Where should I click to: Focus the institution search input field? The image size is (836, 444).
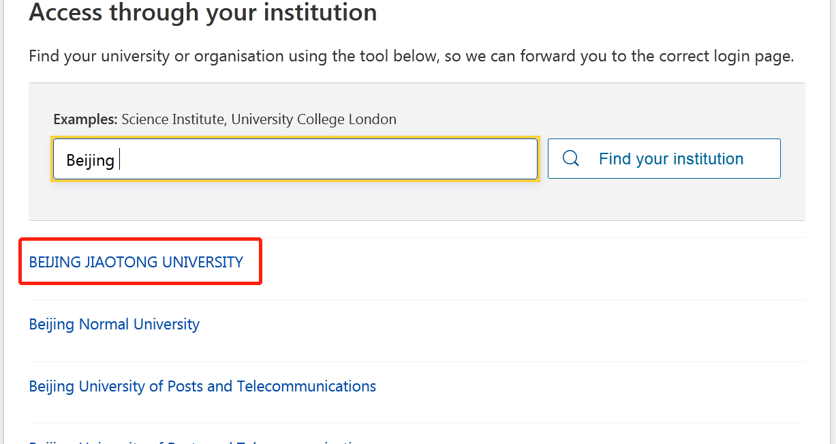coord(295,160)
